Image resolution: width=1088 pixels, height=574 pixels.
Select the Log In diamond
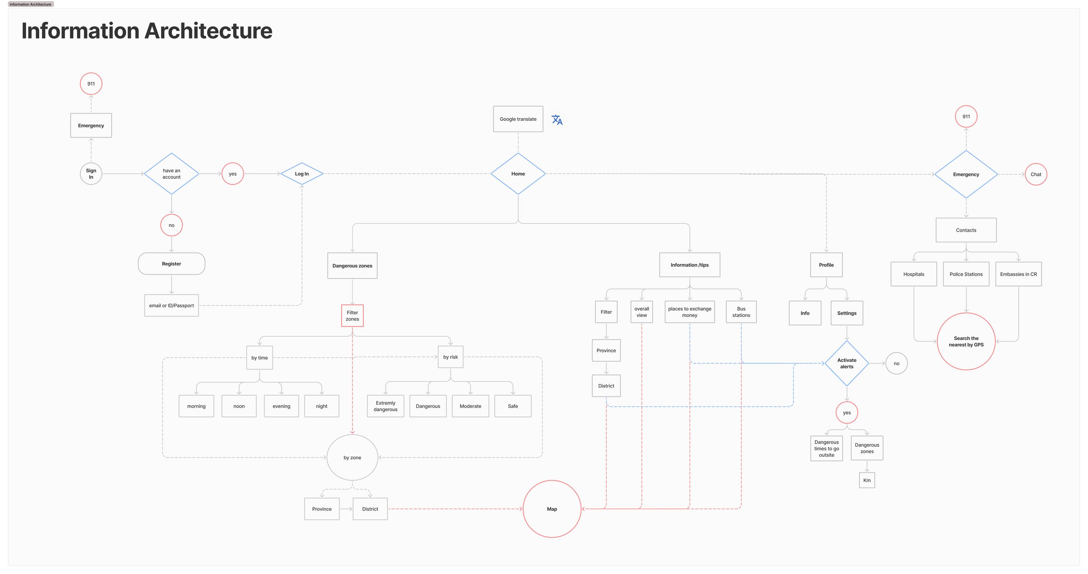pos(302,174)
